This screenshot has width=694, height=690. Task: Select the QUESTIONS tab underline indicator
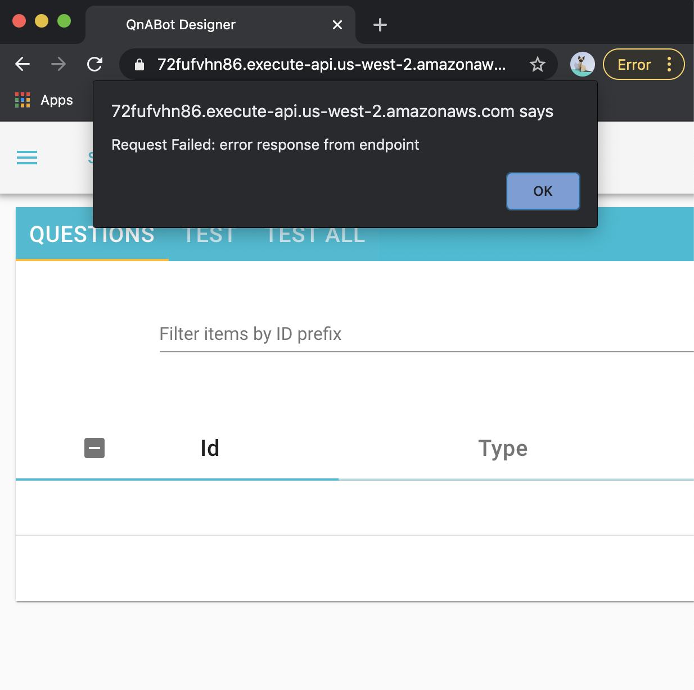tap(92, 259)
